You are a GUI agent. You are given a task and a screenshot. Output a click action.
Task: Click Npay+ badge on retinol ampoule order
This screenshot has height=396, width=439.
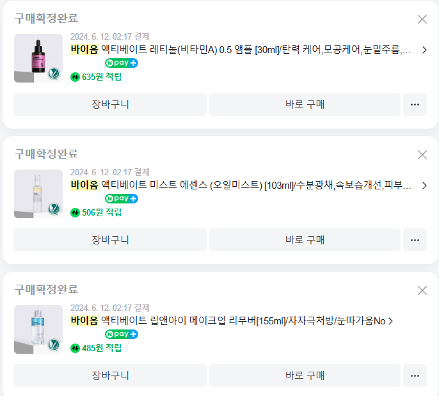122,63
